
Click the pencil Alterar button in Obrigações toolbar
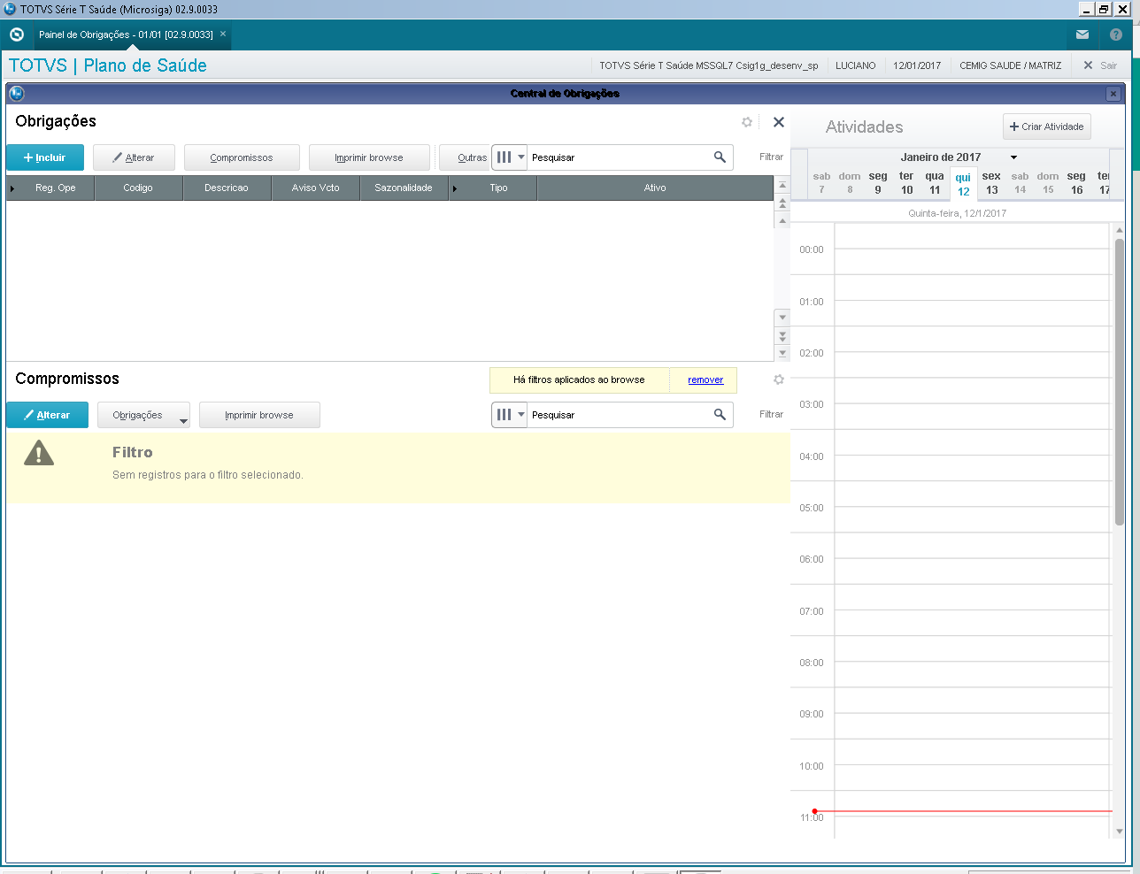tap(134, 157)
